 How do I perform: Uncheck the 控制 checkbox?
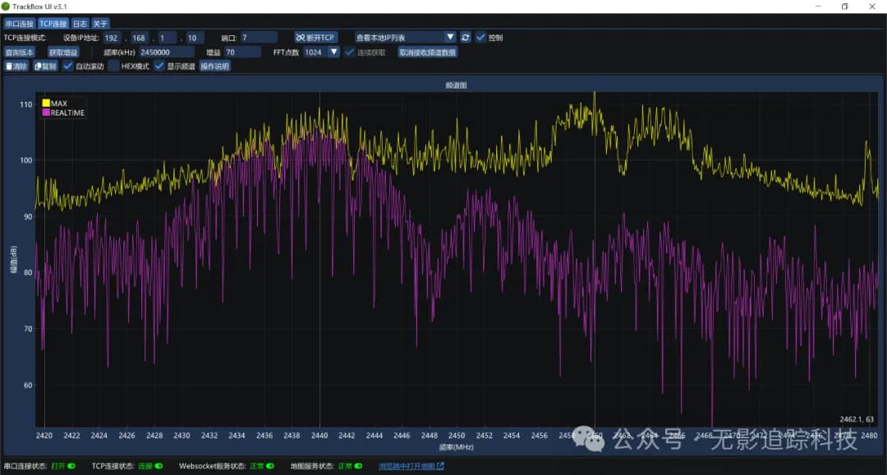pos(481,38)
